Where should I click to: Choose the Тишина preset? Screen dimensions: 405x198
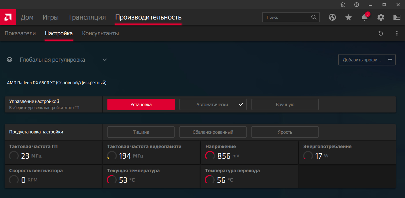click(x=141, y=132)
